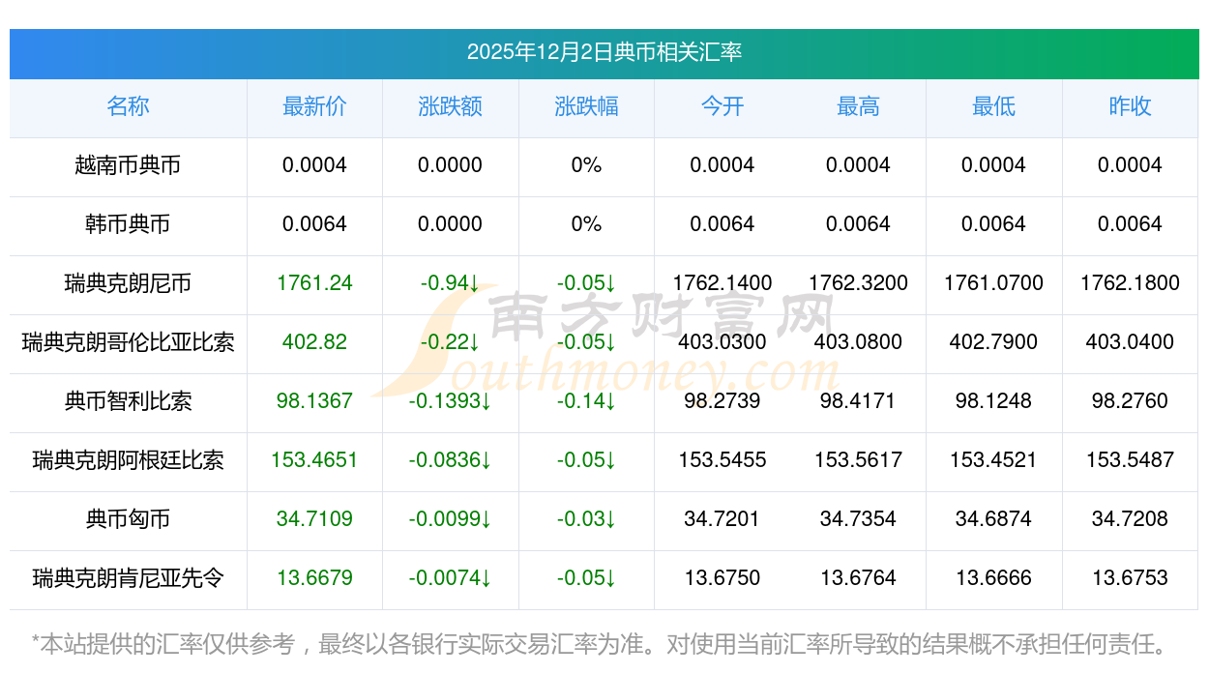
Task: Click the 名称 column header
Action: pos(128,106)
